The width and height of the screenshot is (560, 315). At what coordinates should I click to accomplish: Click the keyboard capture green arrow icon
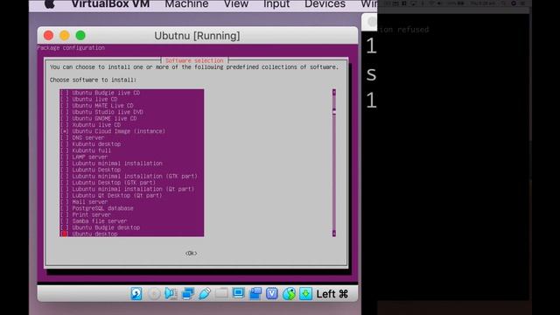305,294
